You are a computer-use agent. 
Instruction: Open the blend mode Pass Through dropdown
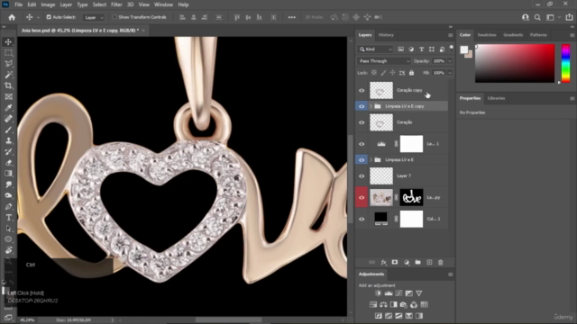383,61
